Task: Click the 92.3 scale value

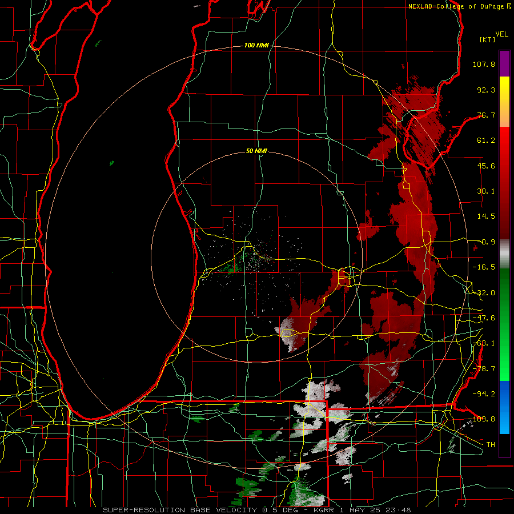Action: point(486,90)
